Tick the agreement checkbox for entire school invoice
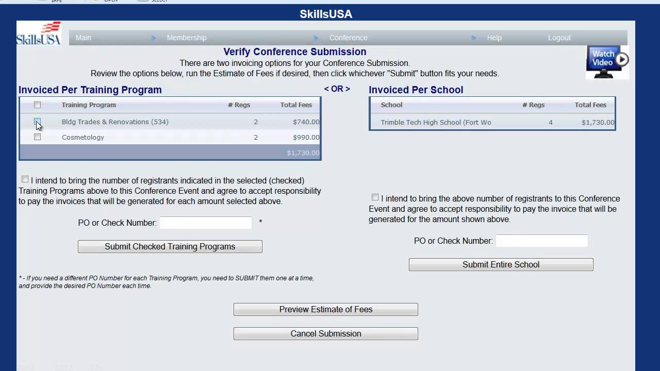 pyautogui.click(x=375, y=197)
